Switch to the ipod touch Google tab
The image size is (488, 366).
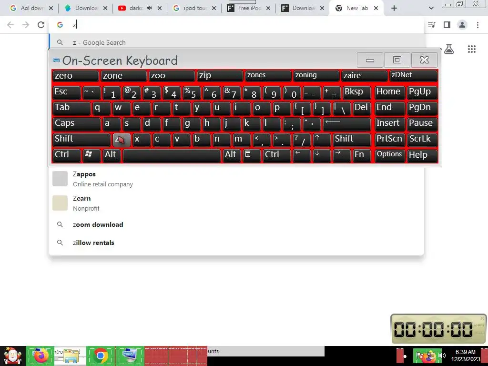coord(194,9)
